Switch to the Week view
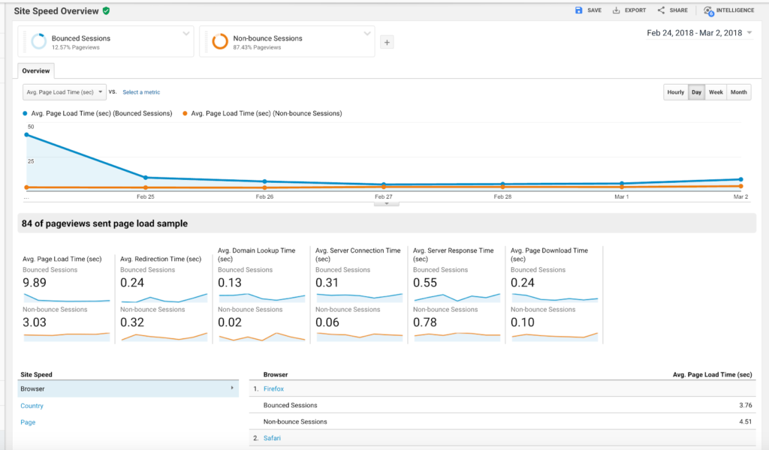769x450 pixels. [x=716, y=91]
